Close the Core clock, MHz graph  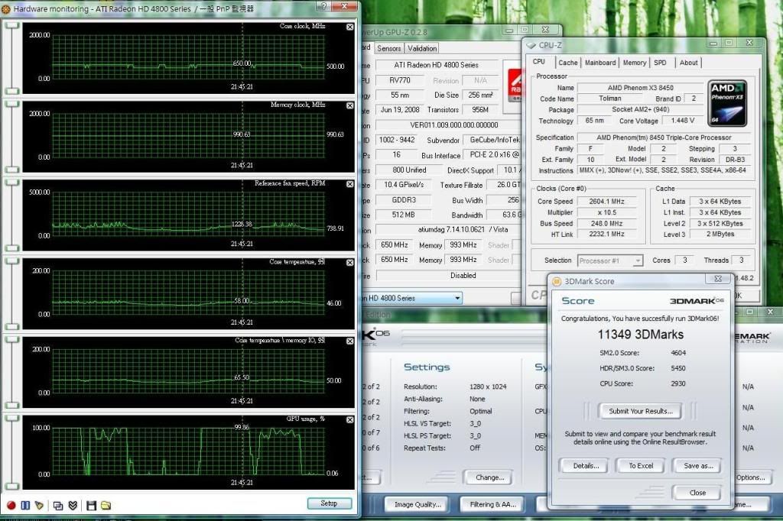[x=350, y=27]
